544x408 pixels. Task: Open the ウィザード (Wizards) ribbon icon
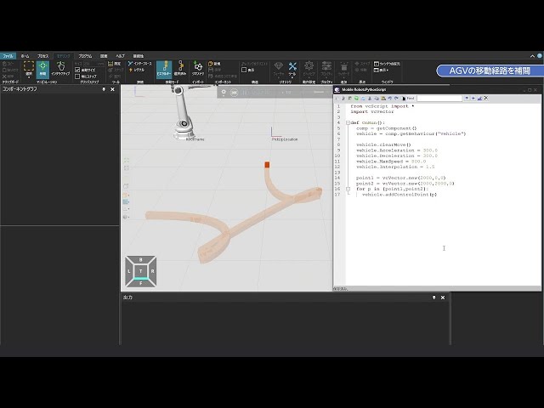343,69
